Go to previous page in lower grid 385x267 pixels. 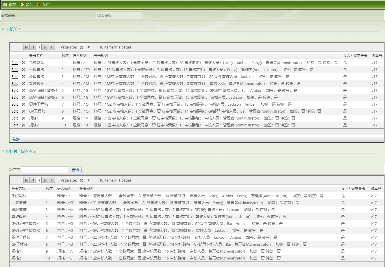(33, 180)
